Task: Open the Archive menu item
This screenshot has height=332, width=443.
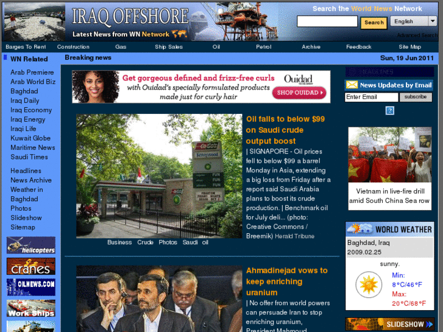Action: point(311,47)
